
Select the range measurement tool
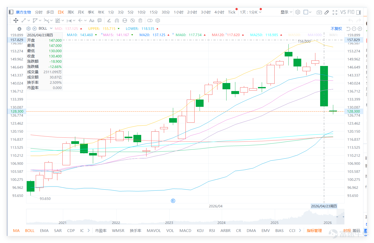click(x=69, y=21)
